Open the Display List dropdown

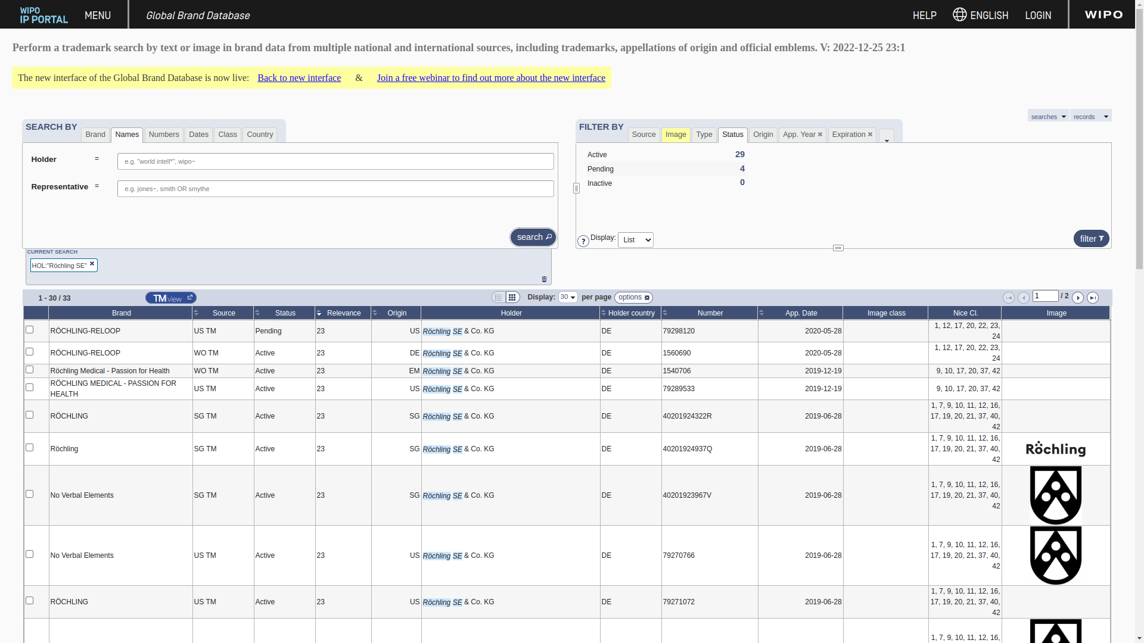click(x=635, y=240)
